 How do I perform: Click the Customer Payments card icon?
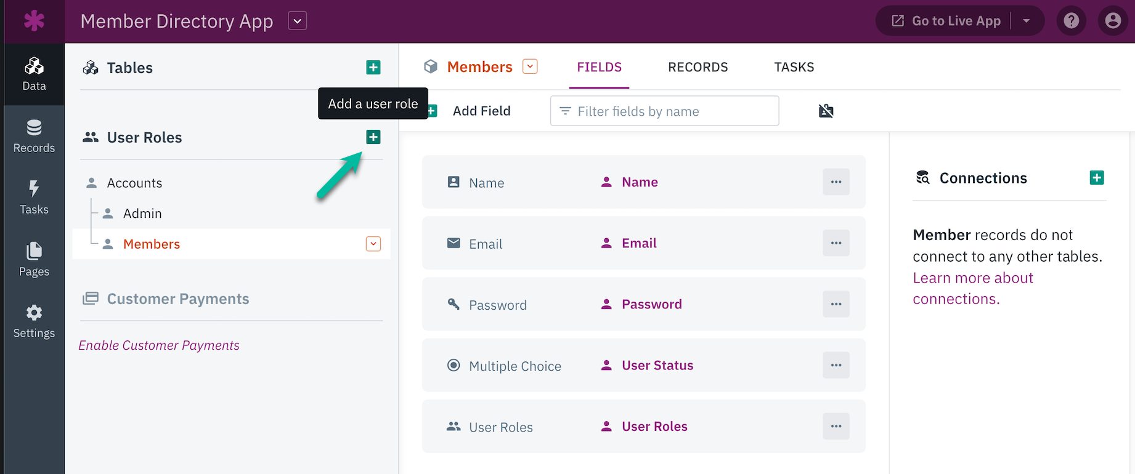pos(91,299)
